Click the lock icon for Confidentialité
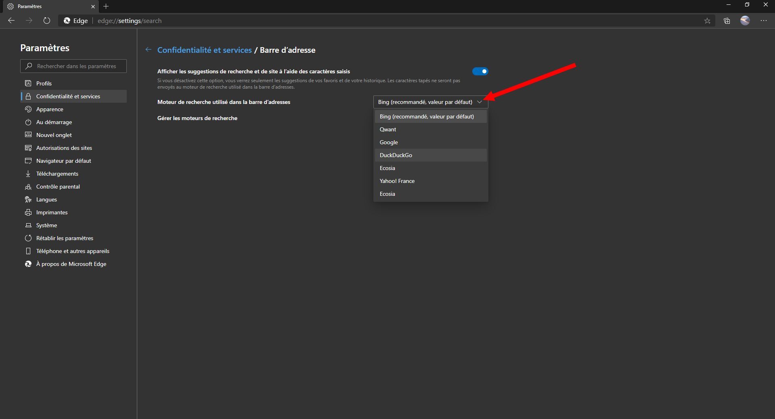 [28, 96]
